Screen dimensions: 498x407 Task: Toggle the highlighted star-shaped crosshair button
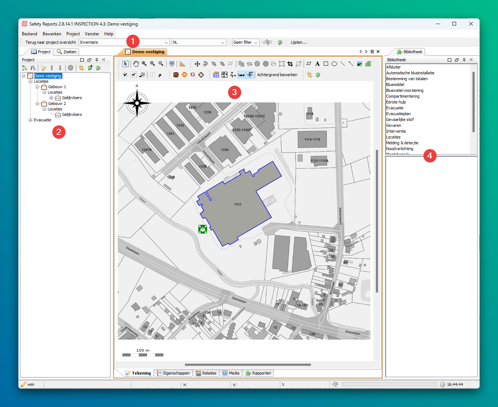[250, 75]
